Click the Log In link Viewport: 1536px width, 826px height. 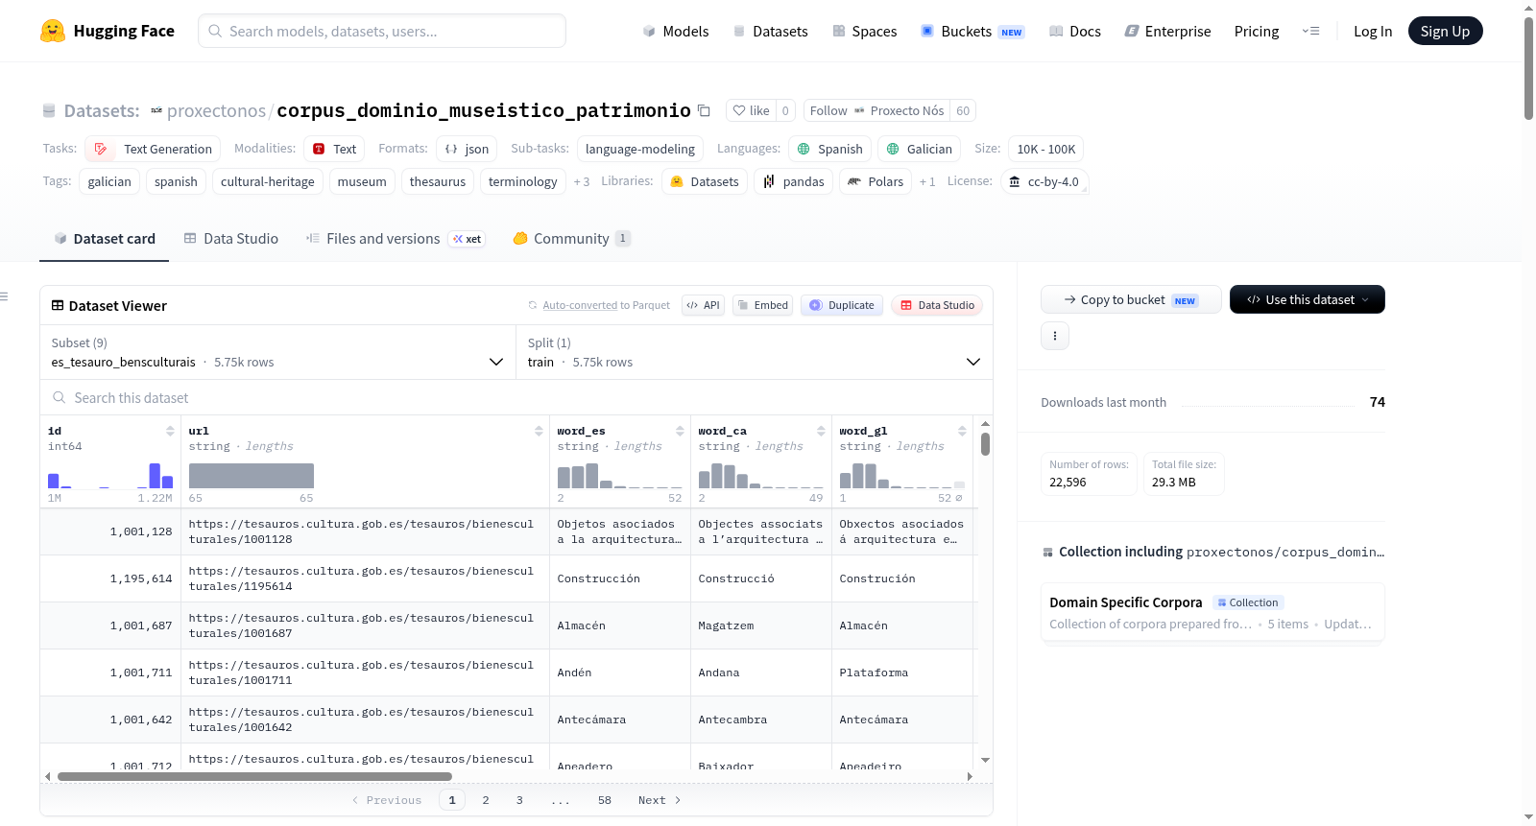1373,31
